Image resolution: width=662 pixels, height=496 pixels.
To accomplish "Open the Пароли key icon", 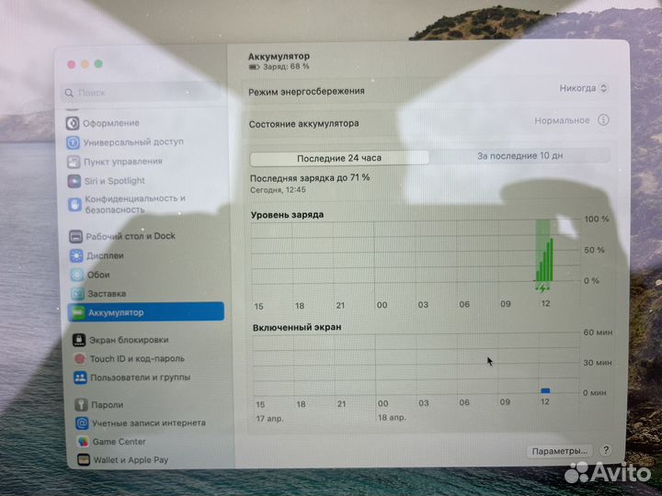I will tap(81, 405).
